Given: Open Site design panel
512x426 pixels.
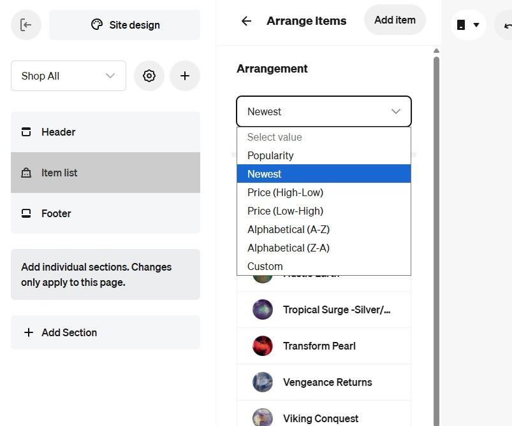Looking at the screenshot, I should click(125, 25).
